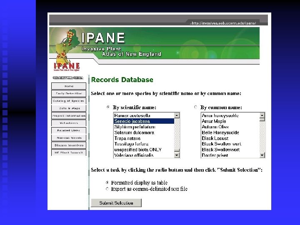300x225 pixels.
Task: Click scientific name list scroll-down arrow
Action: click(177, 155)
